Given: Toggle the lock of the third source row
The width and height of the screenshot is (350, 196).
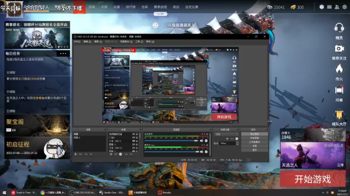Looking at the screenshot, I should [x=137, y=141].
